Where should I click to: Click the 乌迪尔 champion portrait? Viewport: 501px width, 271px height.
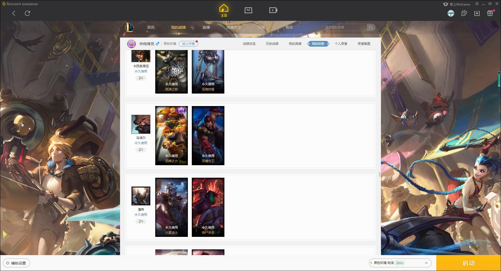(141, 124)
